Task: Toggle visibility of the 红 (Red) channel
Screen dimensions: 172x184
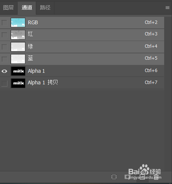Action: pos(4,35)
